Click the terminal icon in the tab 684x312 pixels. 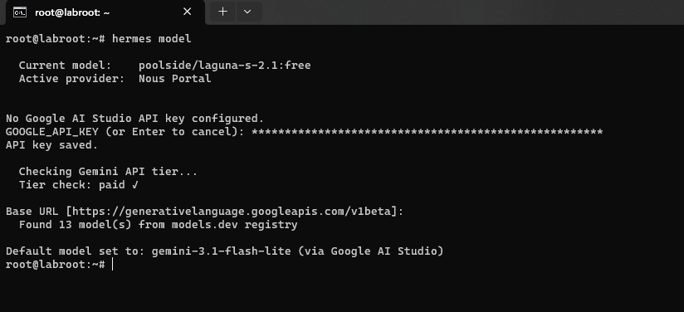click(x=20, y=12)
